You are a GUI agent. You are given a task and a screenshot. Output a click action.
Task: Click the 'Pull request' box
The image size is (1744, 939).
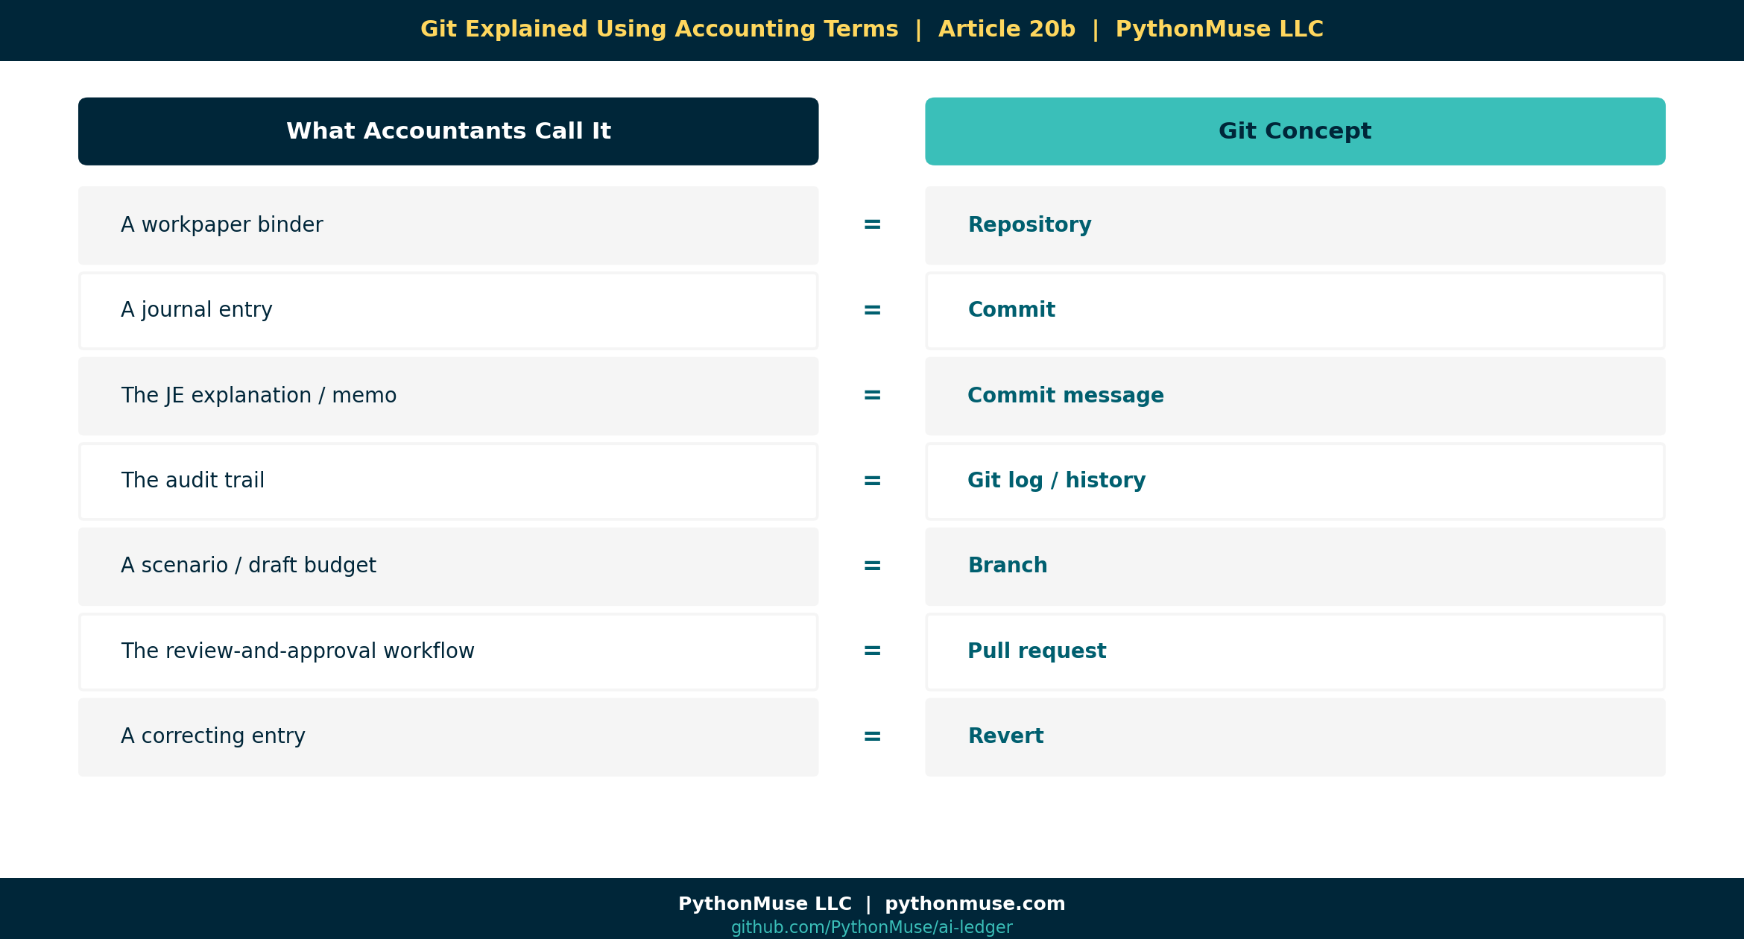(1295, 652)
